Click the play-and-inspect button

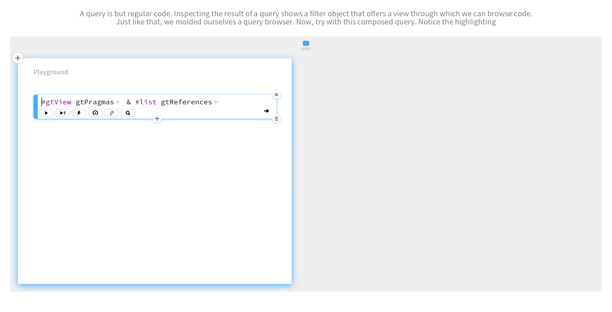tap(63, 113)
